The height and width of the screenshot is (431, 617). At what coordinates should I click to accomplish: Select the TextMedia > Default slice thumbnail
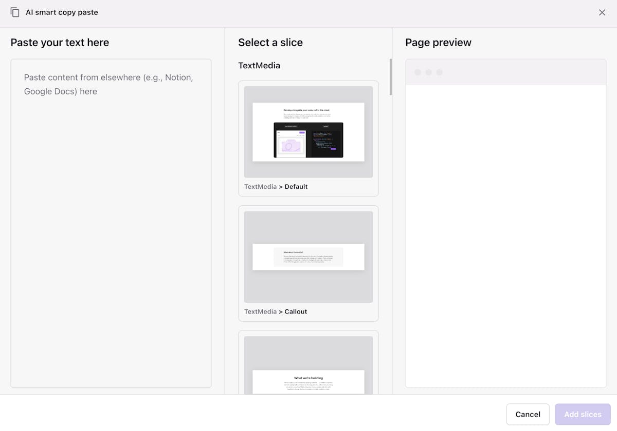(x=308, y=132)
